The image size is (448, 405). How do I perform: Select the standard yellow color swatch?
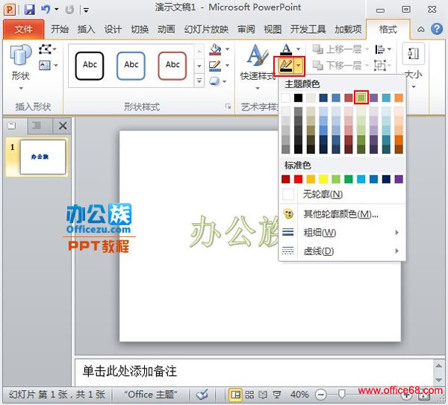tap(323, 179)
